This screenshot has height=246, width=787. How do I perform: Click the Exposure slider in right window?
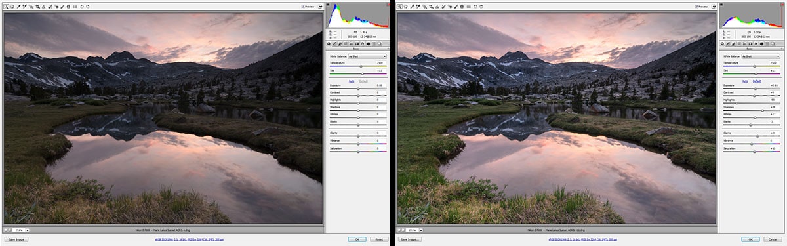coord(752,89)
